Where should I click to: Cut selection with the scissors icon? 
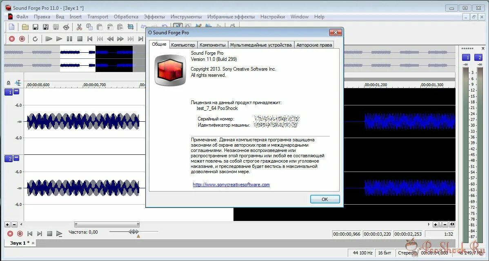pos(79,27)
